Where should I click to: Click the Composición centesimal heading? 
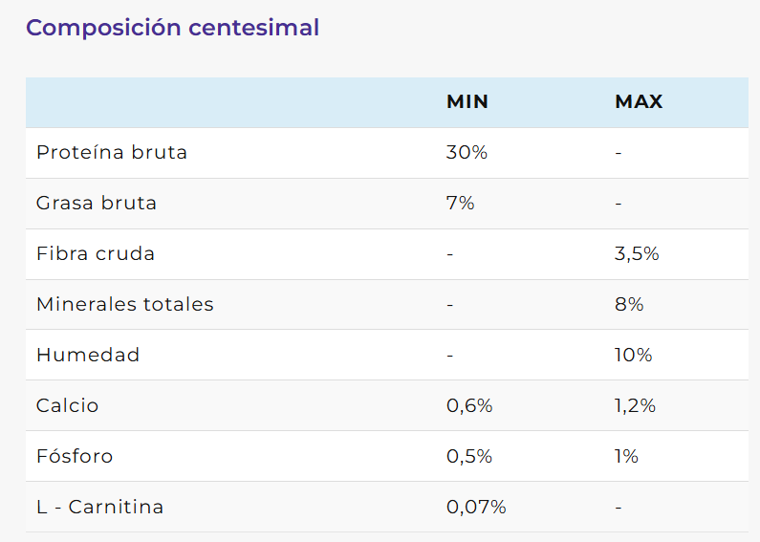pos(172,28)
